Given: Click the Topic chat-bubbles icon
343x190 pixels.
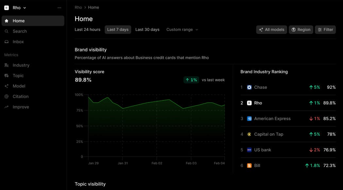Looking at the screenshot, I should [x=7, y=76].
